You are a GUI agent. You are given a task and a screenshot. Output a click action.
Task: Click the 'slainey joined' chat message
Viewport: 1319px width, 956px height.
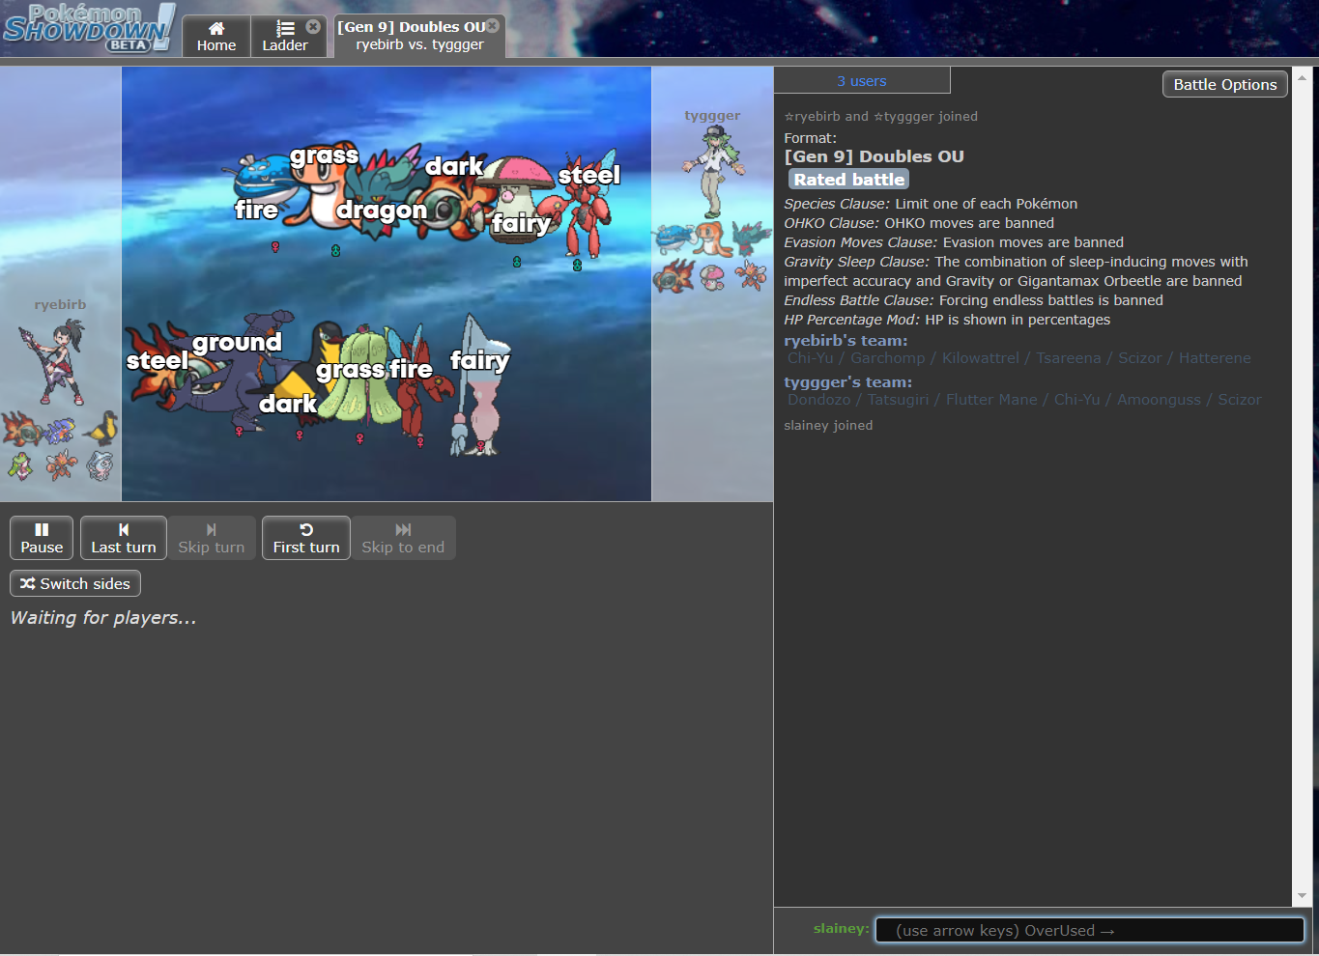coord(828,425)
